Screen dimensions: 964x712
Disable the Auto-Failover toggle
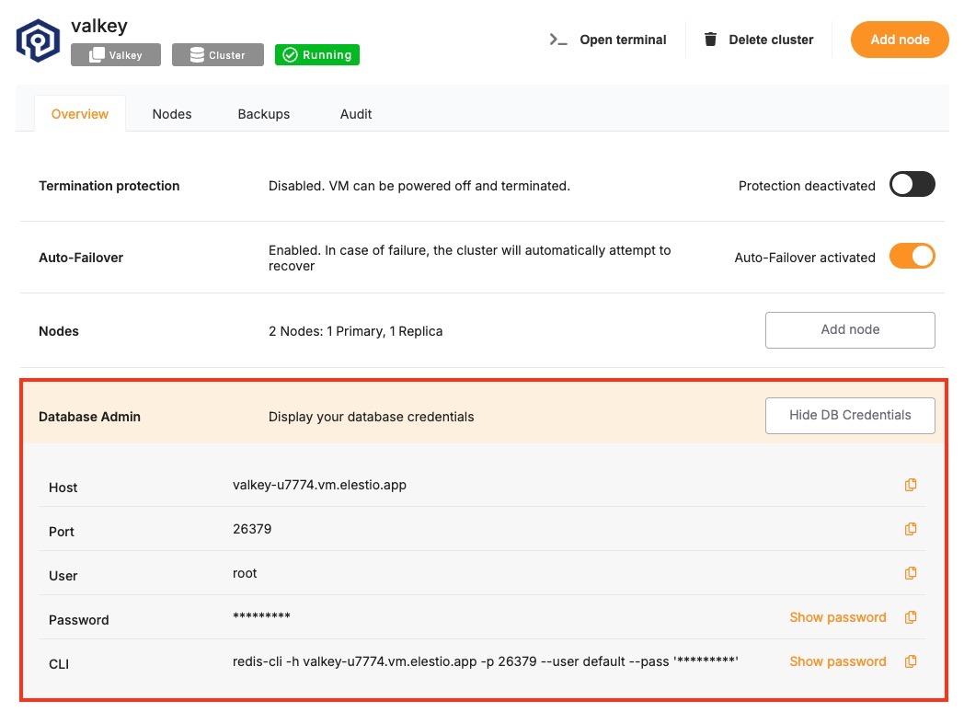(x=912, y=257)
